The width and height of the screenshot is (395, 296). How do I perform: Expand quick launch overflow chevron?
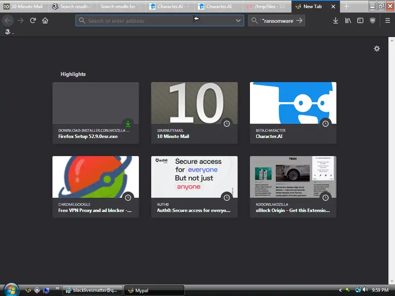pos(57,288)
